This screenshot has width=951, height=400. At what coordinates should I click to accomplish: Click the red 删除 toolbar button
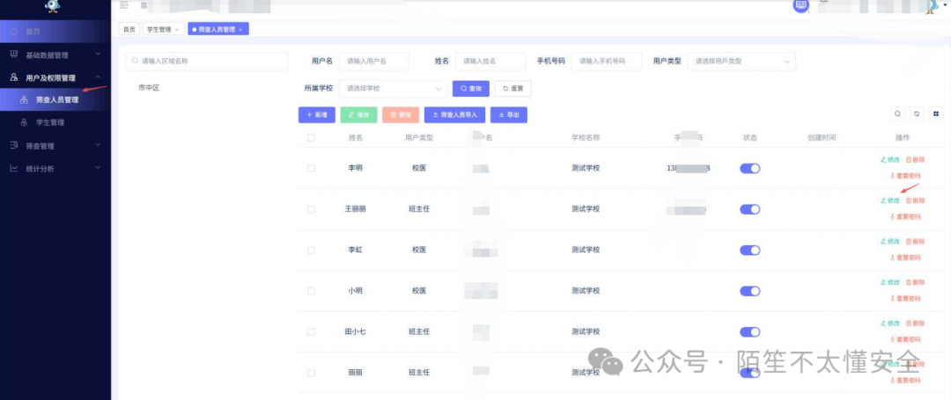pyautogui.click(x=401, y=114)
